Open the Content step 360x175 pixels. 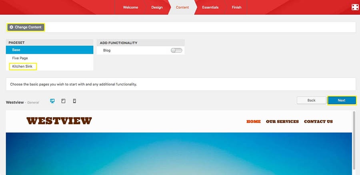point(182,7)
